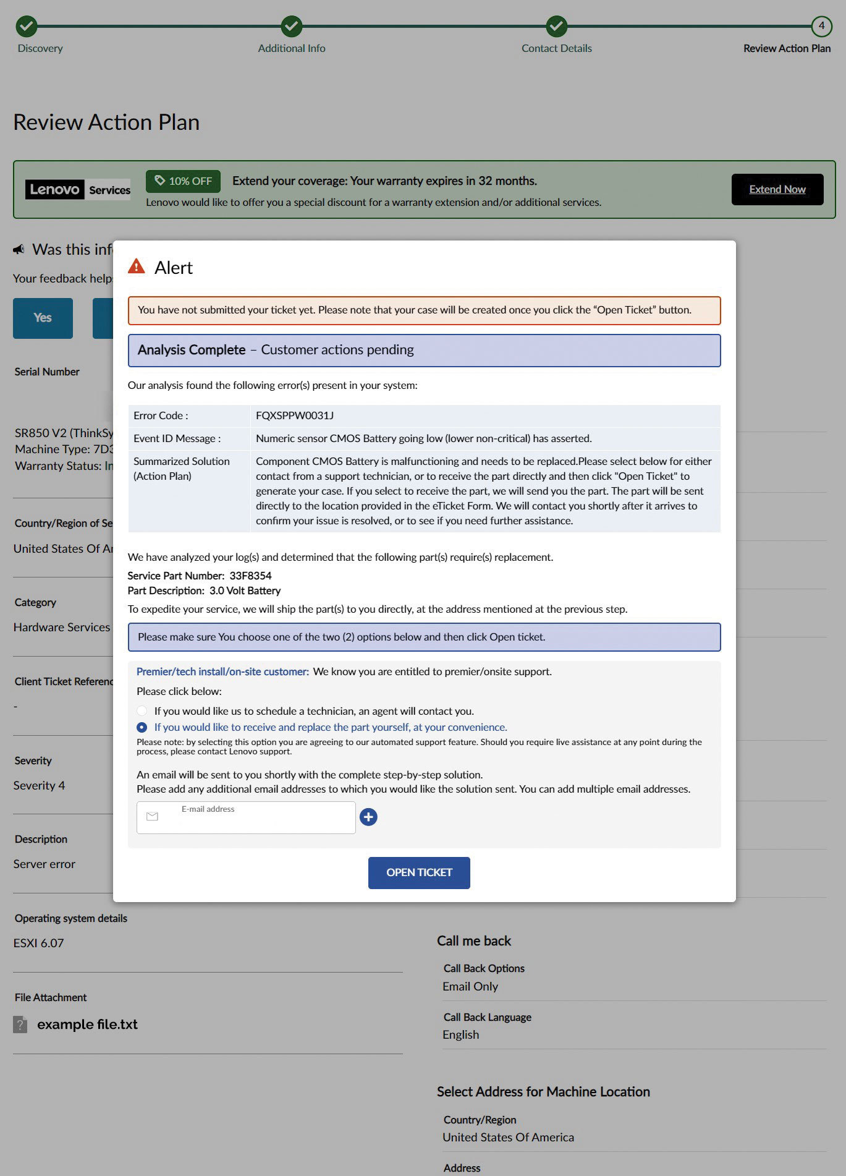Viewport: 846px width, 1176px height.
Task: Click the warranty expires in 32 months text
Action: pyautogui.click(x=384, y=181)
